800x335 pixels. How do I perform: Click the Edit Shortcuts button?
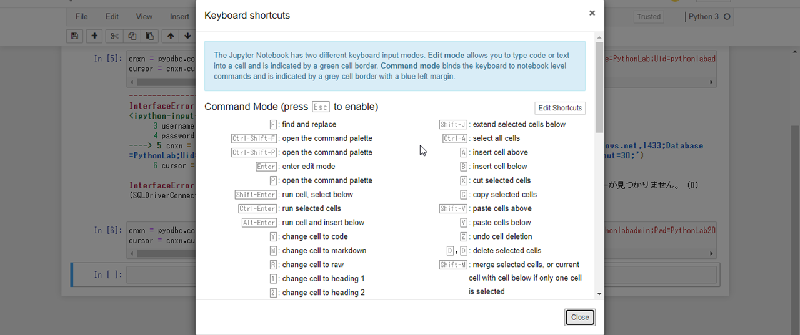(x=560, y=108)
